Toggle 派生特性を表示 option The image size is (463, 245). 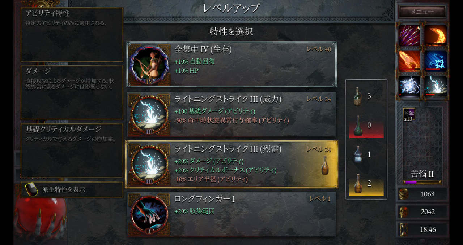pos(72,189)
